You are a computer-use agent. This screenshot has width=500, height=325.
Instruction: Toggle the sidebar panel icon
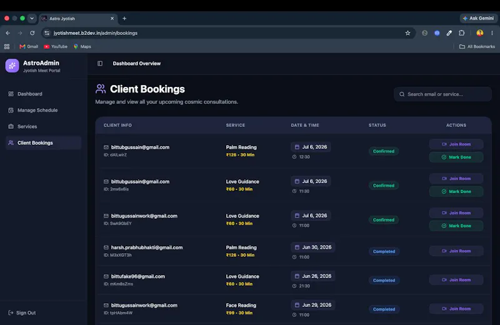point(100,64)
